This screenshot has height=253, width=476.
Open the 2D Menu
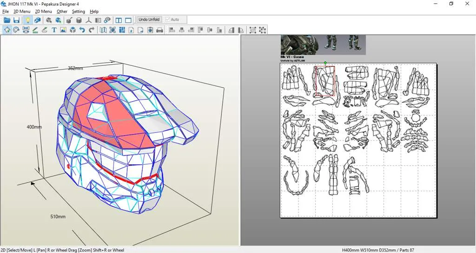pos(43,12)
